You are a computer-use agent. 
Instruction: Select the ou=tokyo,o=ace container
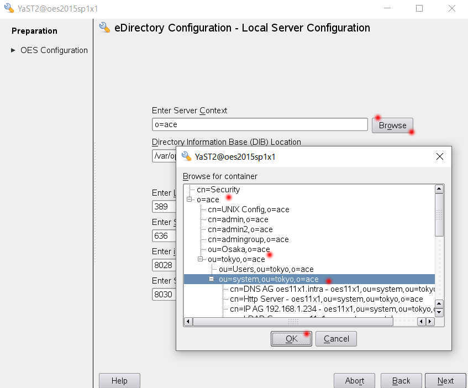[x=236, y=259]
